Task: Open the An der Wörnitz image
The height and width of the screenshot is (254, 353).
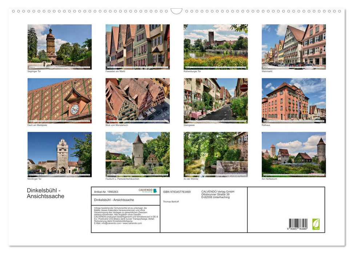Action: [x=216, y=154]
